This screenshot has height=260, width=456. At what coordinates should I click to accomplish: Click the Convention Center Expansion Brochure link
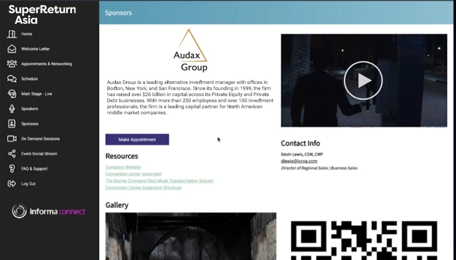144,188
